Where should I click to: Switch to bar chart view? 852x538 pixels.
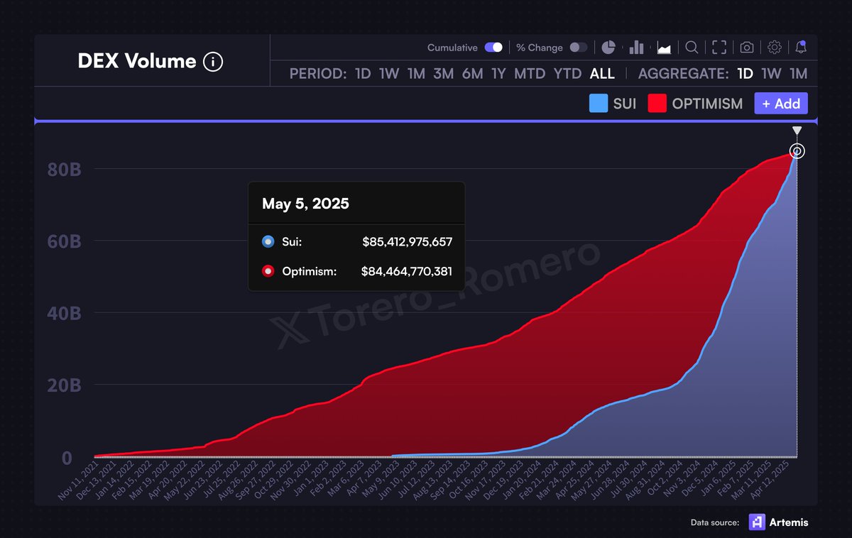tap(636, 48)
